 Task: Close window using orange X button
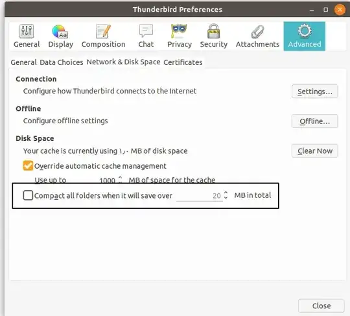tap(340, 10)
